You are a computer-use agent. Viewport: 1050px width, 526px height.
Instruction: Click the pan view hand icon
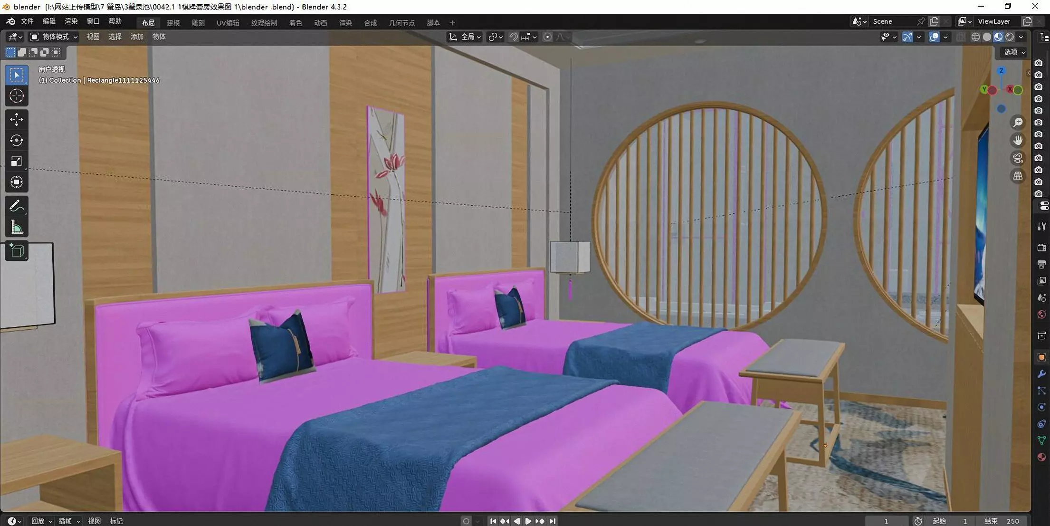click(1018, 140)
